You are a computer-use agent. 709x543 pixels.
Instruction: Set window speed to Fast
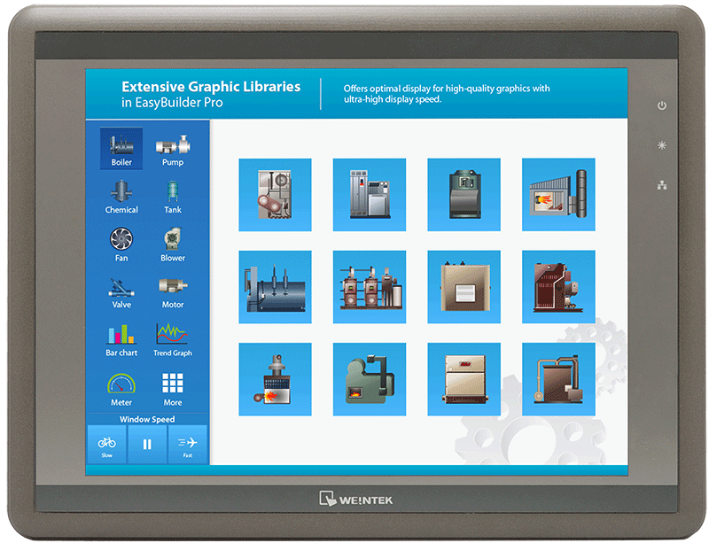tap(187, 444)
